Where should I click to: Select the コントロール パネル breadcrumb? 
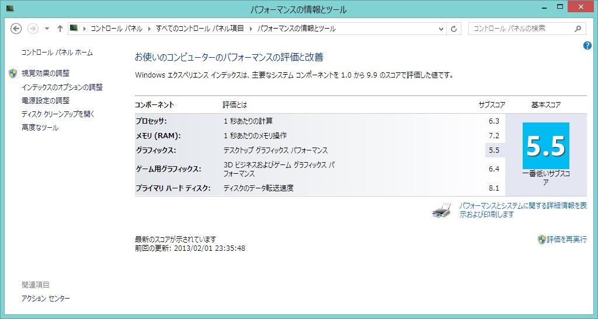coord(116,29)
